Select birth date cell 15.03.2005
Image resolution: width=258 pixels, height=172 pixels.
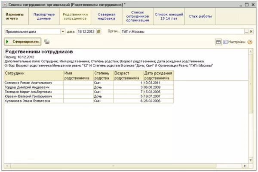(x=159, y=92)
